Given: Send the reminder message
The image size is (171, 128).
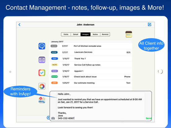Looking at the screenshot, I should [148, 118].
